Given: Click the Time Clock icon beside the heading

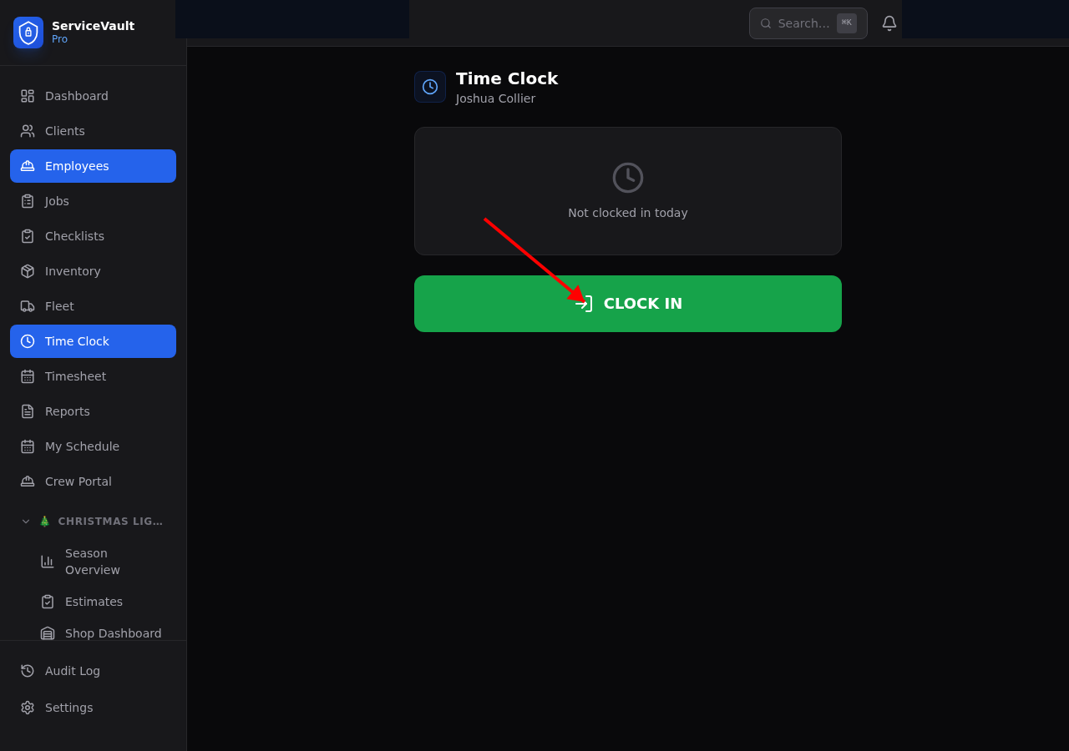Looking at the screenshot, I should (429, 86).
